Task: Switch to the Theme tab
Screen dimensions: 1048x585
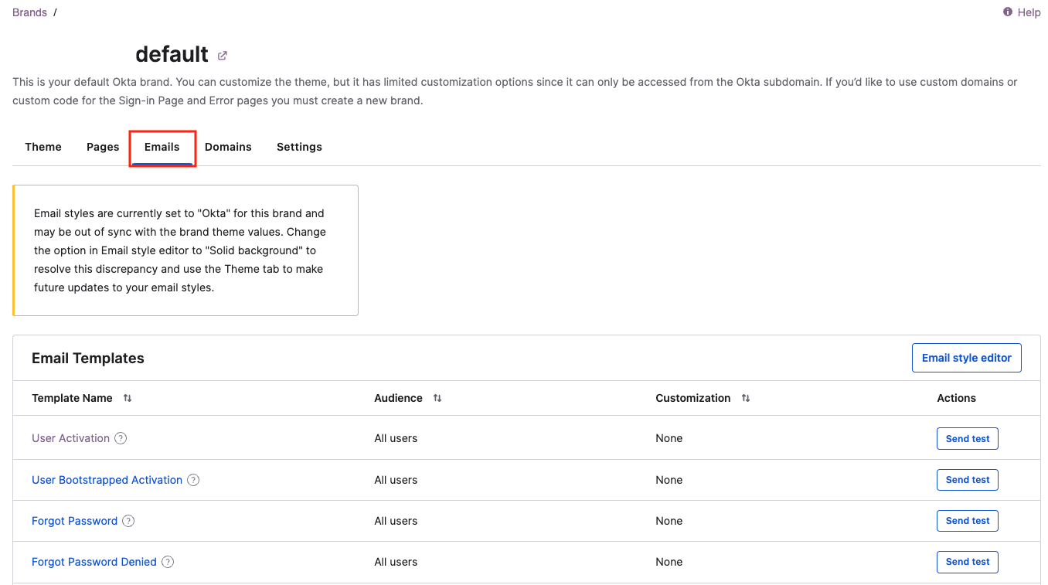Action: [x=43, y=147]
